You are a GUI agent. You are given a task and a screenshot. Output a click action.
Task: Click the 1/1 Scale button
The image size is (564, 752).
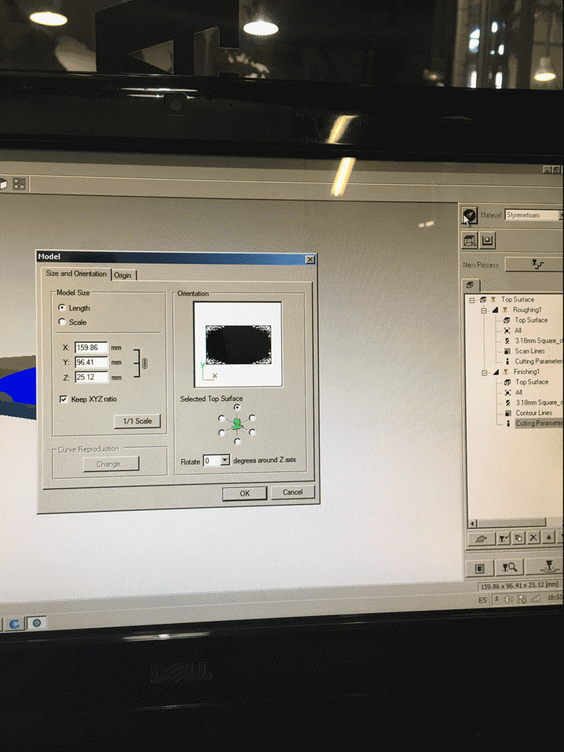point(137,421)
